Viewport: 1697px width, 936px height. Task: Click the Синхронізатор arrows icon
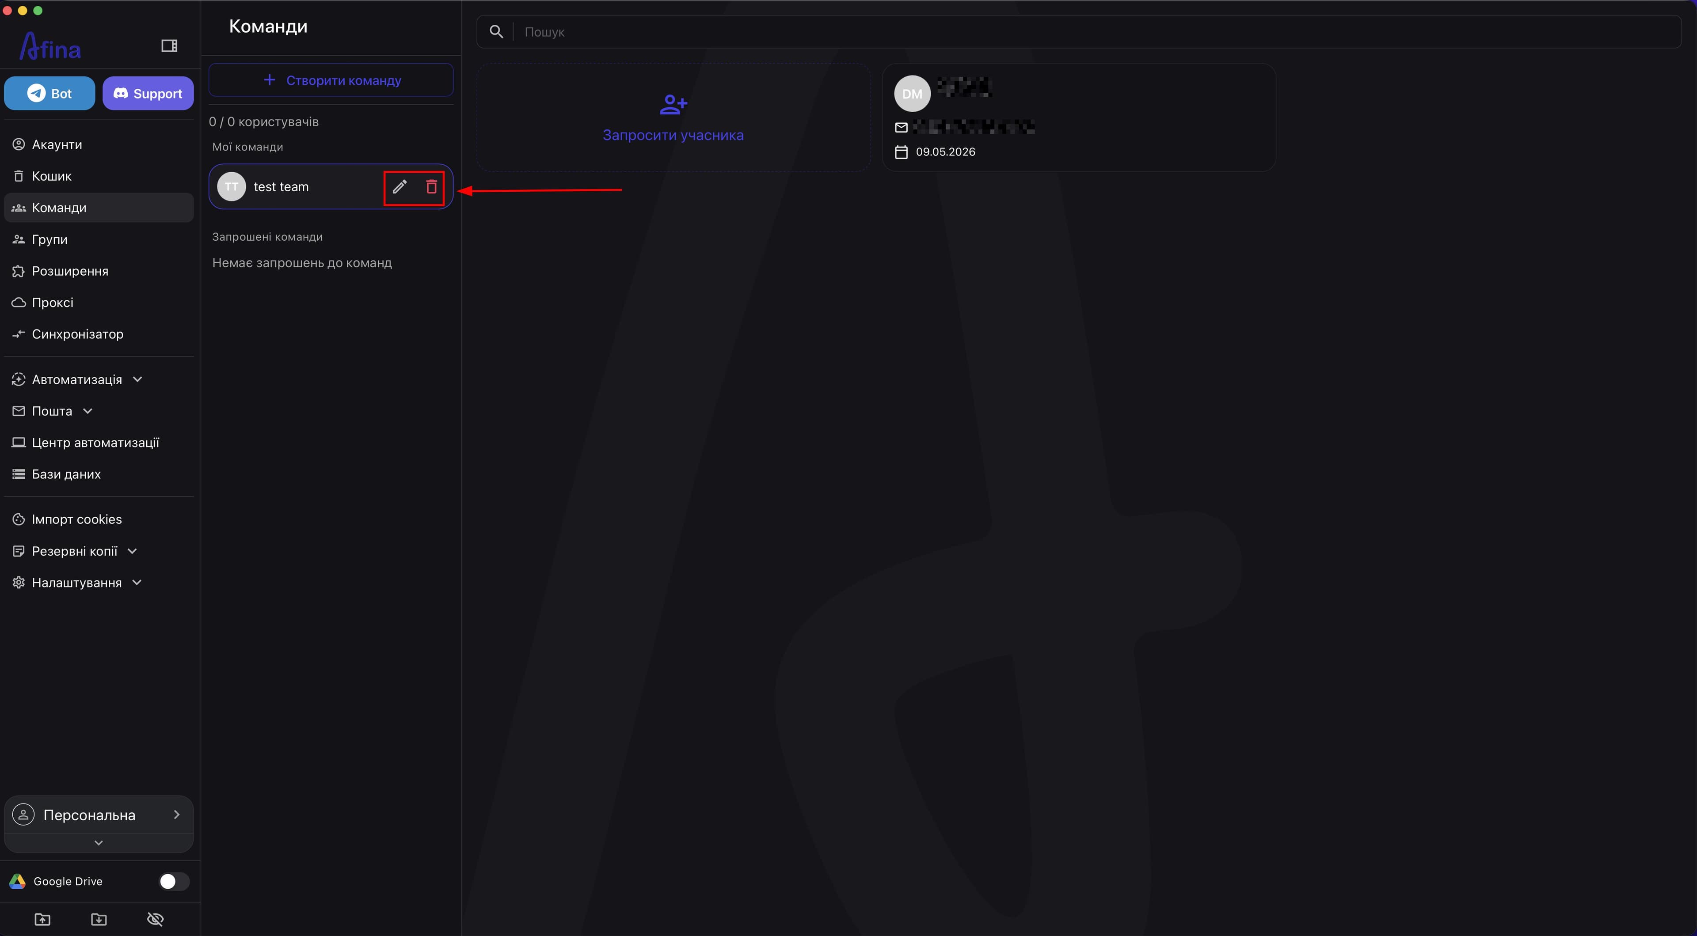click(19, 334)
